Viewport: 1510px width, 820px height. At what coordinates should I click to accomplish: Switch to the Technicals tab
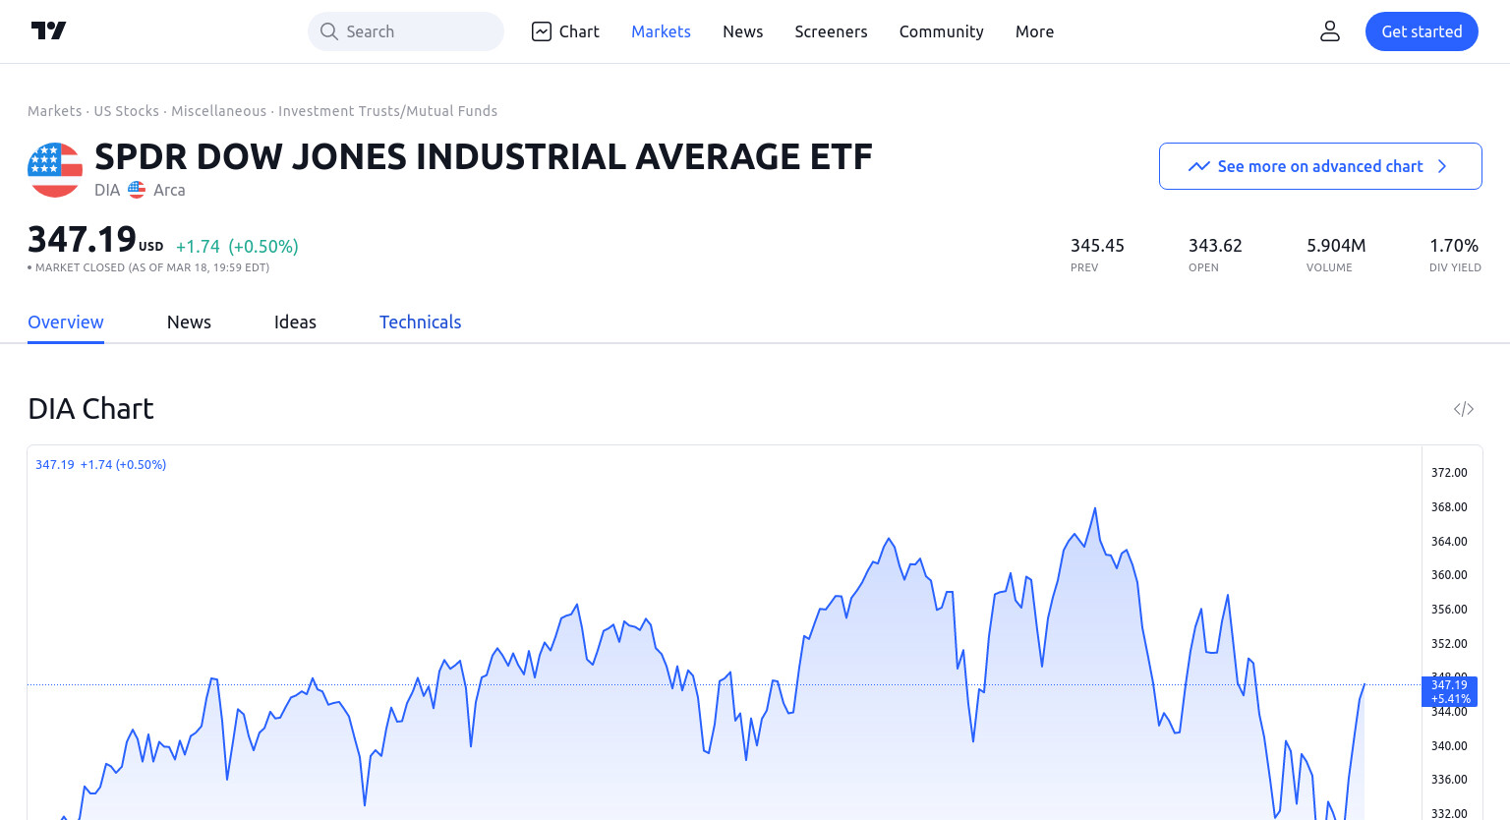[x=420, y=322]
